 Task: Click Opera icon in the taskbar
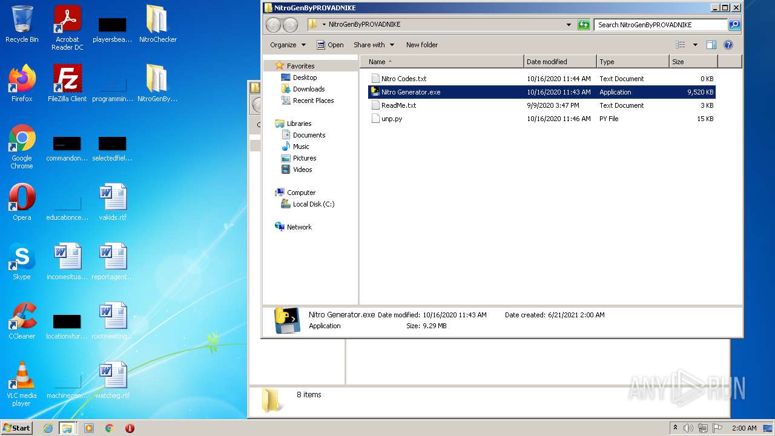[130, 428]
